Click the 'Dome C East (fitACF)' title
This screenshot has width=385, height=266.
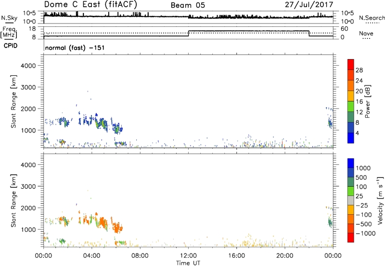(90, 4)
